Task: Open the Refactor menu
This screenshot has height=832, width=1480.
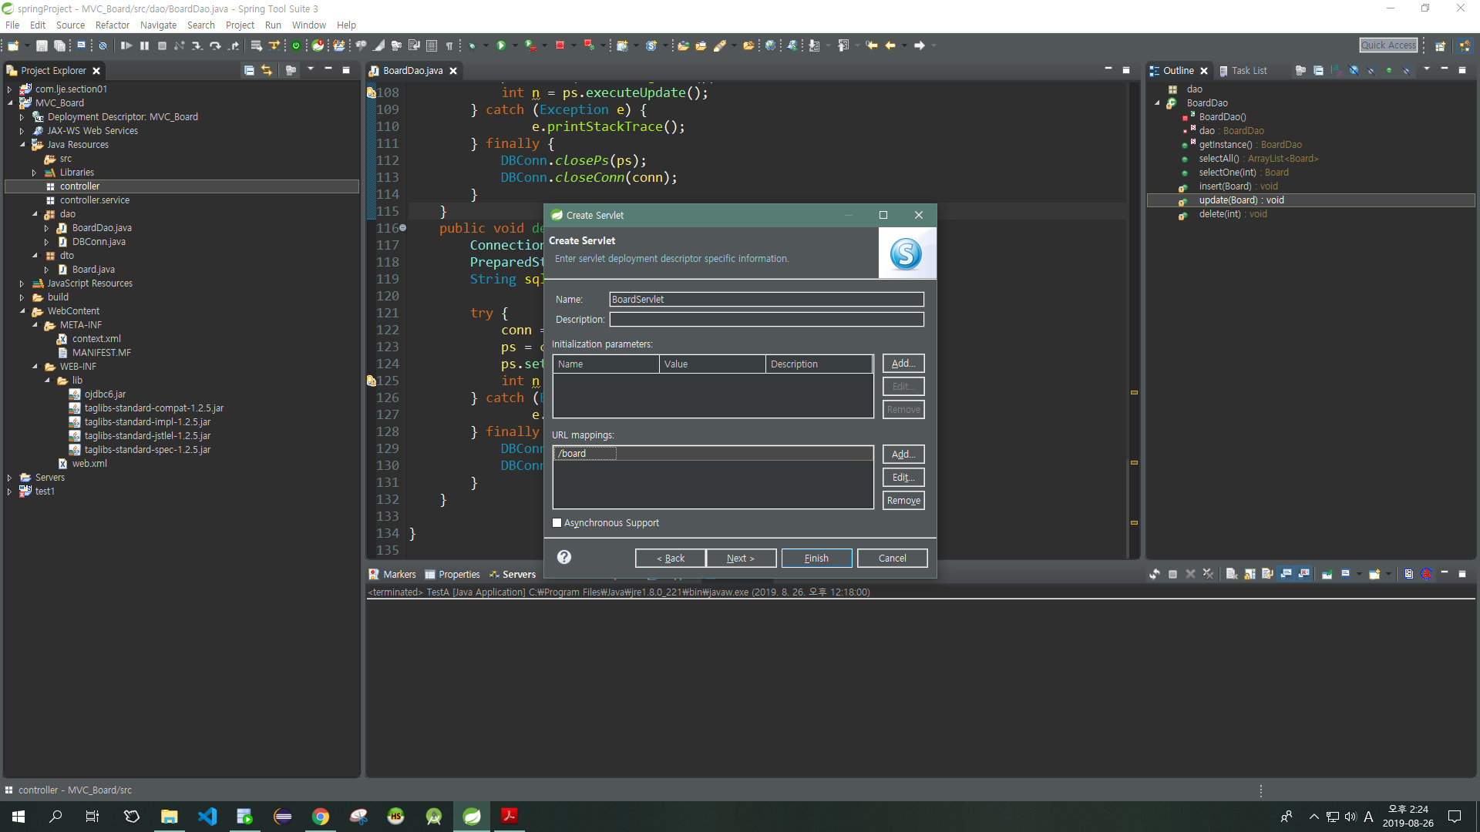Action: pos(112,25)
